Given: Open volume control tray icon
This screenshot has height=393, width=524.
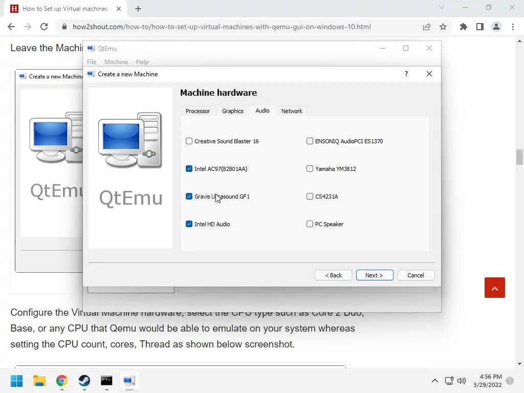Looking at the screenshot, I should click(x=462, y=381).
